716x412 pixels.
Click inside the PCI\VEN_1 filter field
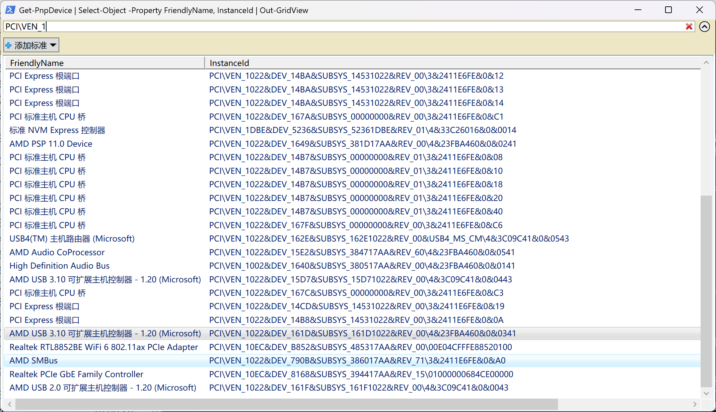point(335,26)
